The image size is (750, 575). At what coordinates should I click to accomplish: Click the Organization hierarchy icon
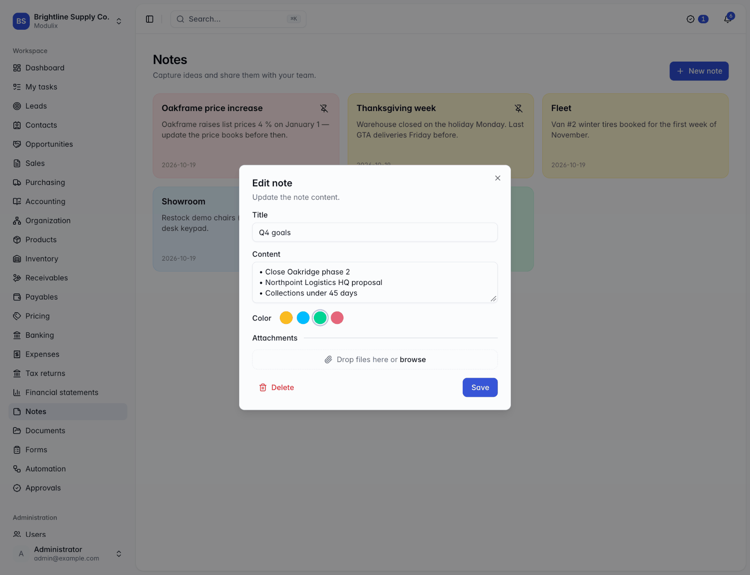pos(17,220)
